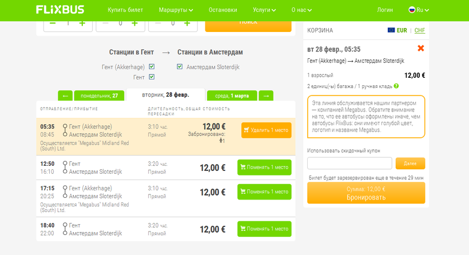The image size is (469, 255).
Task: Open the Услуги dropdown menu
Action: 264,10
